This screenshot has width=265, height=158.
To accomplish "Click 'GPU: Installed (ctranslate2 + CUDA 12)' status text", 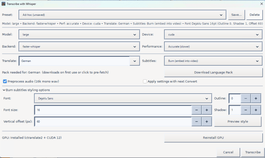I will click(x=32, y=138).
